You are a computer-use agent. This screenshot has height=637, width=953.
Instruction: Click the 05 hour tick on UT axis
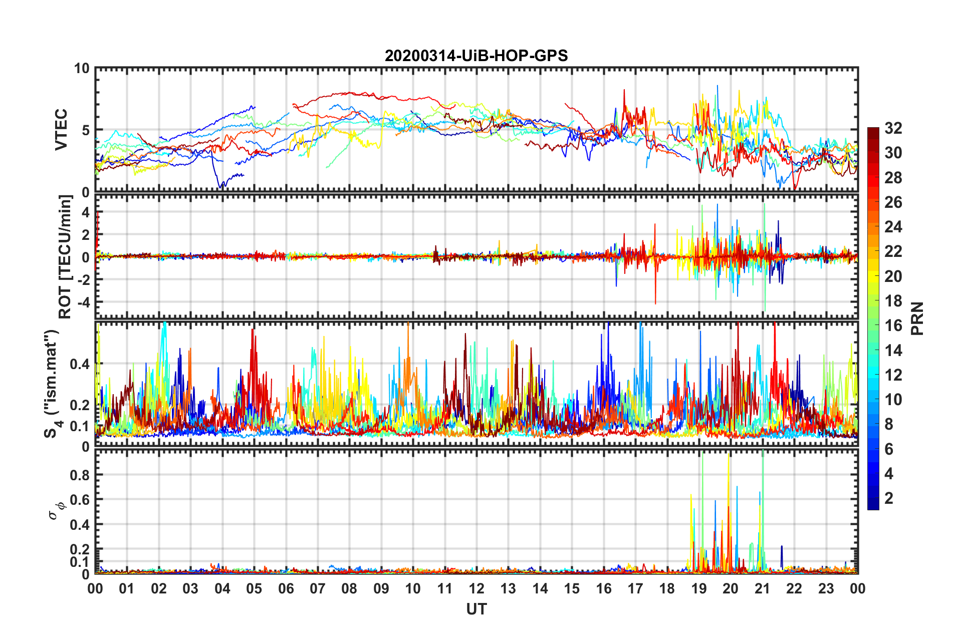point(254,589)
